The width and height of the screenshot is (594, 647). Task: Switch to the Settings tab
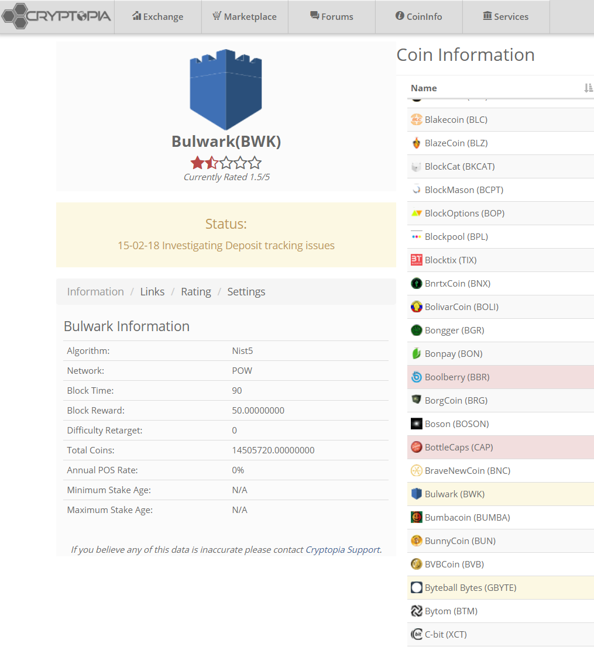point(246,292)
